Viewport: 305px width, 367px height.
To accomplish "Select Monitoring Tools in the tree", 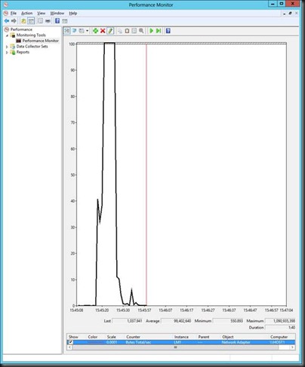I will pos(31,35).
